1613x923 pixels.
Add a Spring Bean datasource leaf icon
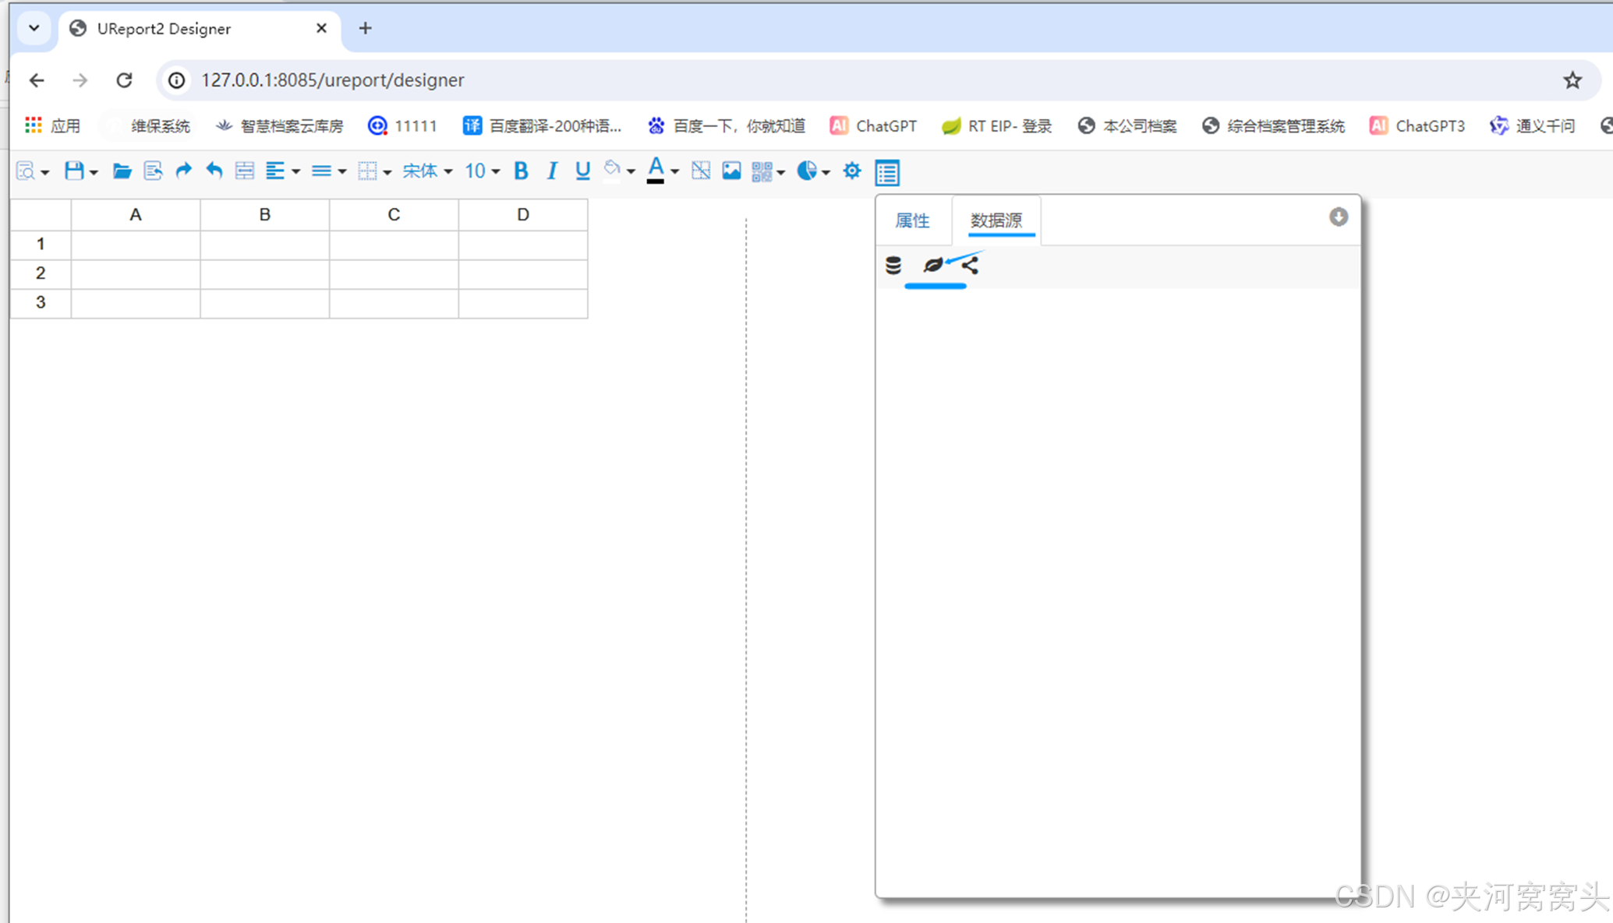pos(932,266)
